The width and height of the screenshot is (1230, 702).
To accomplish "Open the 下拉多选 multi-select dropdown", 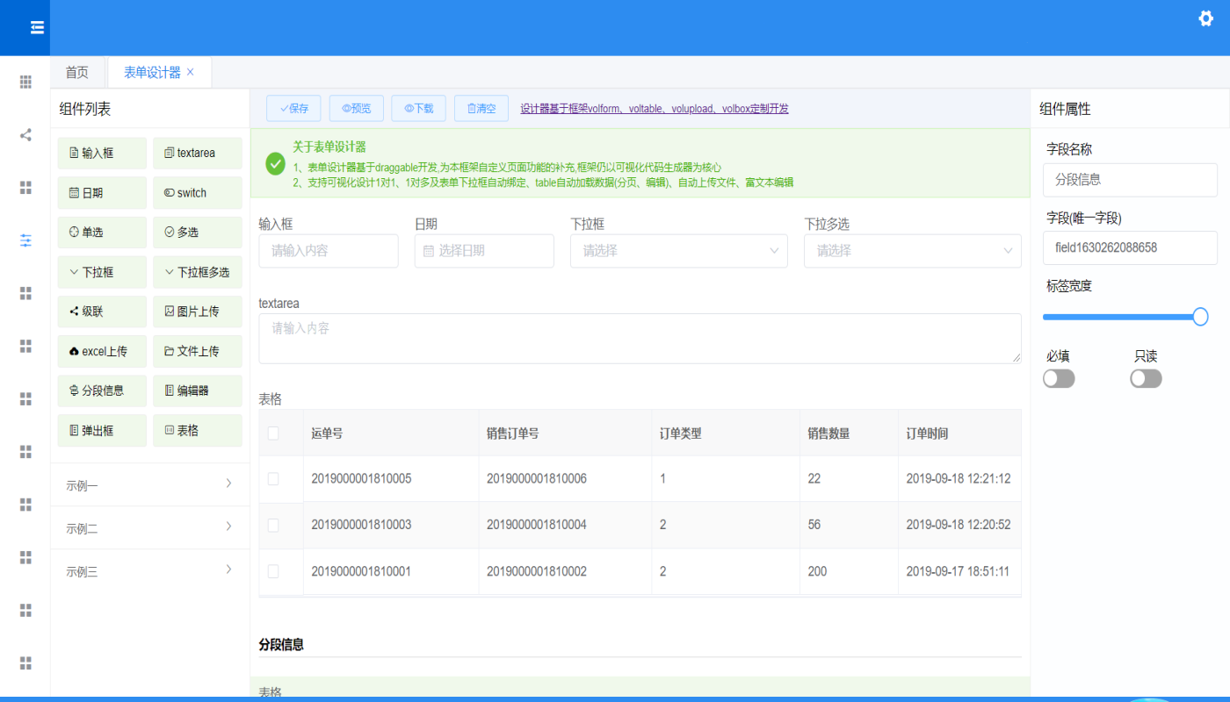I will tap(913, 251).
